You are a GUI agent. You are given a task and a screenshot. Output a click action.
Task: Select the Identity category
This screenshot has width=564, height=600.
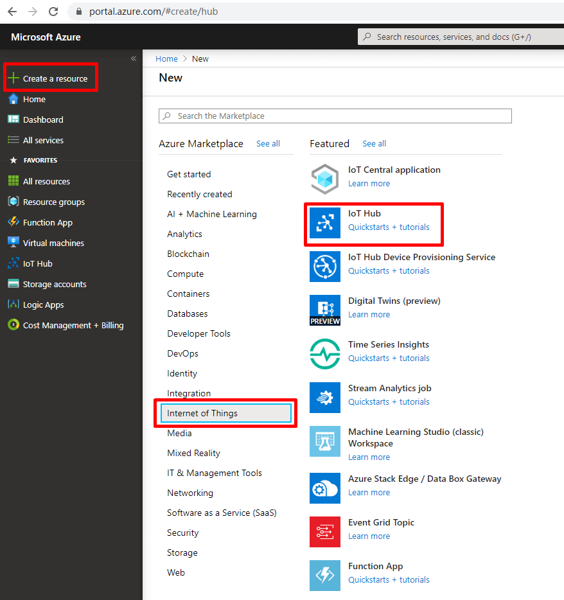click(182, 373)
